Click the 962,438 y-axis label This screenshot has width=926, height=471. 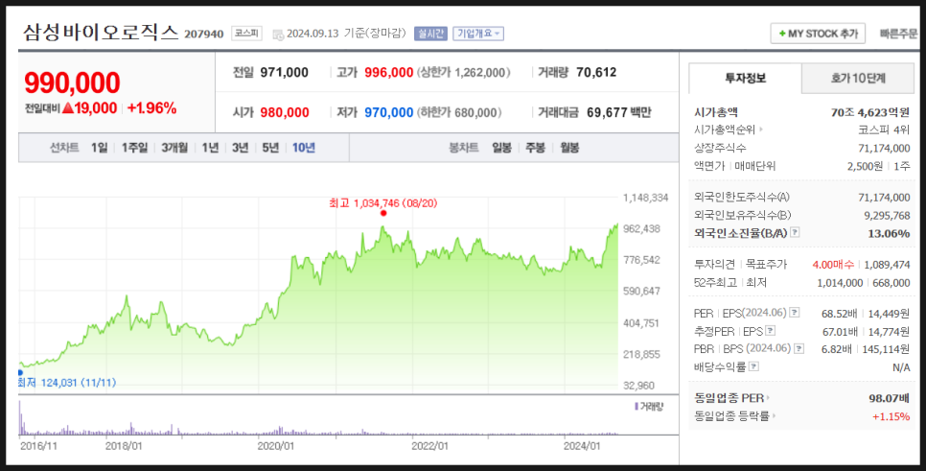tap(641, 228)
